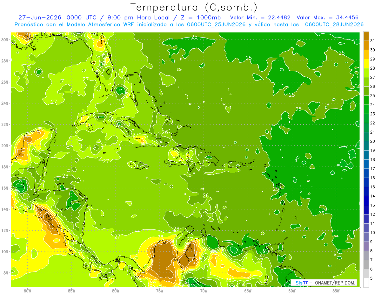Click the '5' label on the color legend
381x295 pixels.
(x=372, y=278)
